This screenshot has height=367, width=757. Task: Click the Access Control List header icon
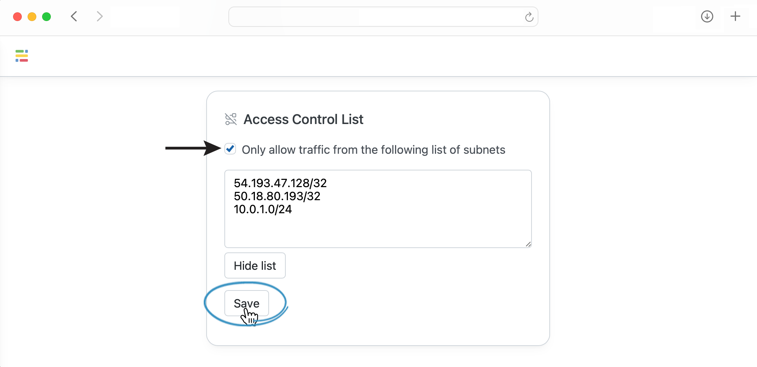click(231, 119)
